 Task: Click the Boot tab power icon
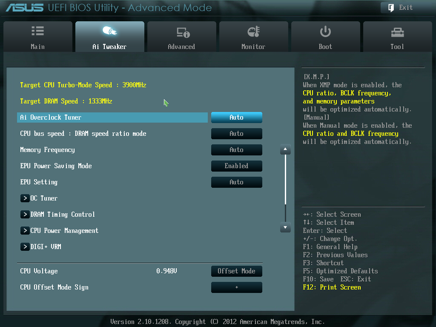pyautogui.click(x=325, y=32)
